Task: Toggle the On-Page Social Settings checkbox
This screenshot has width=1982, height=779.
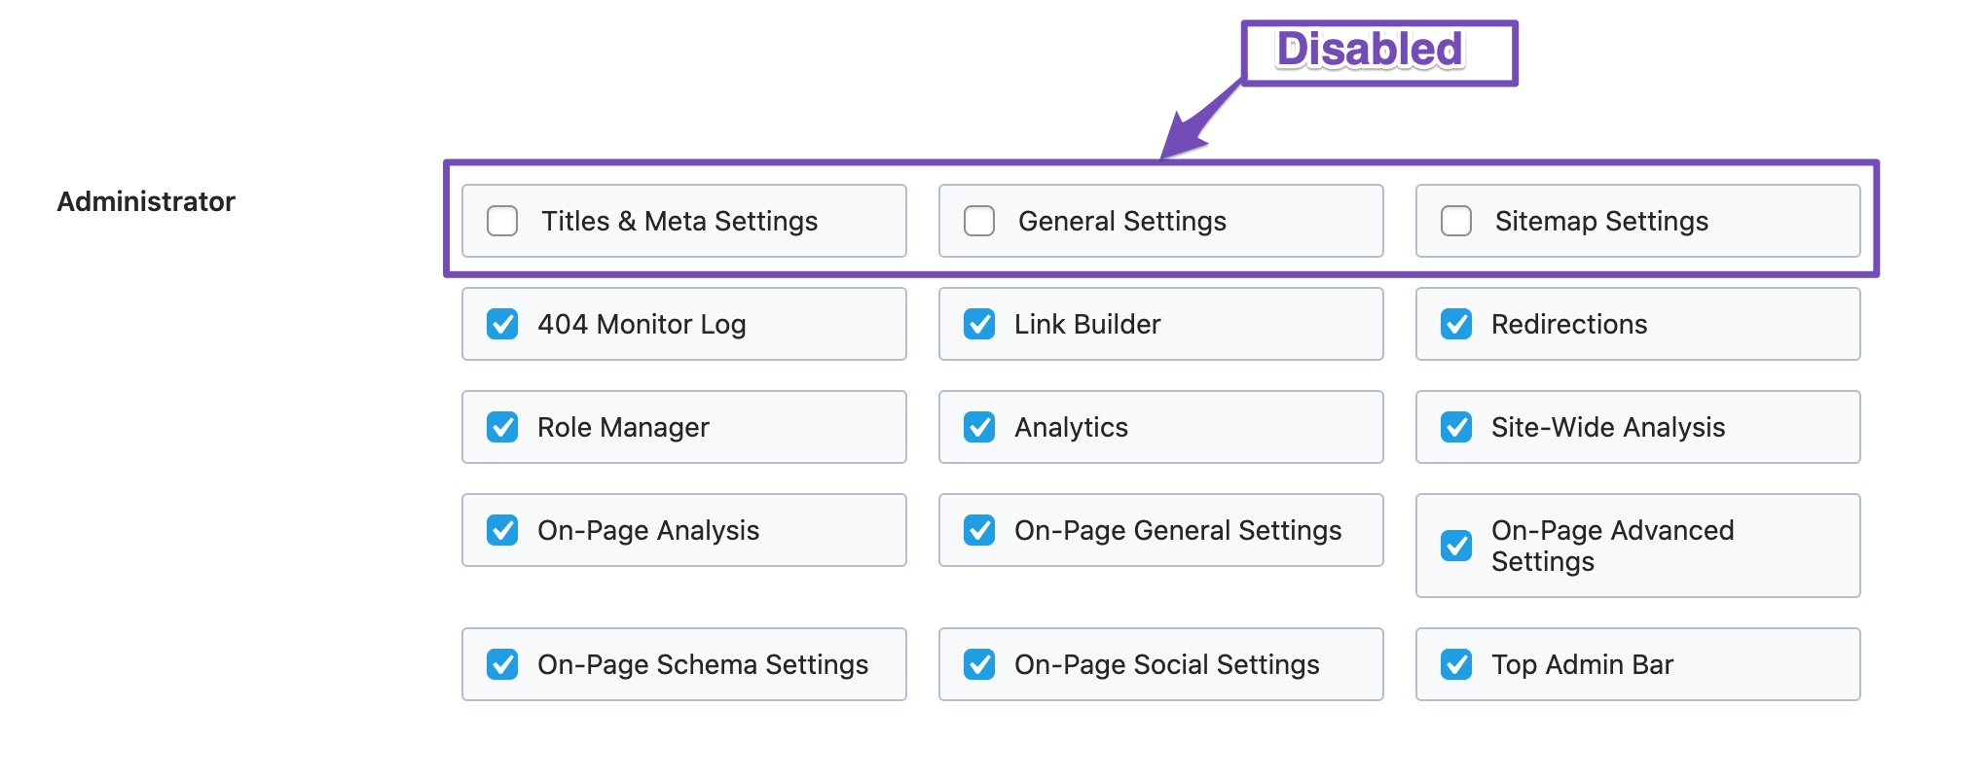Action: tap(979, 664)
